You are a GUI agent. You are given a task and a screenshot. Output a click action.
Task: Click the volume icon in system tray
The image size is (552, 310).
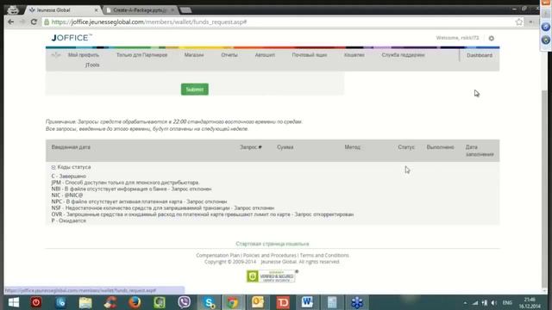(493, 302)
